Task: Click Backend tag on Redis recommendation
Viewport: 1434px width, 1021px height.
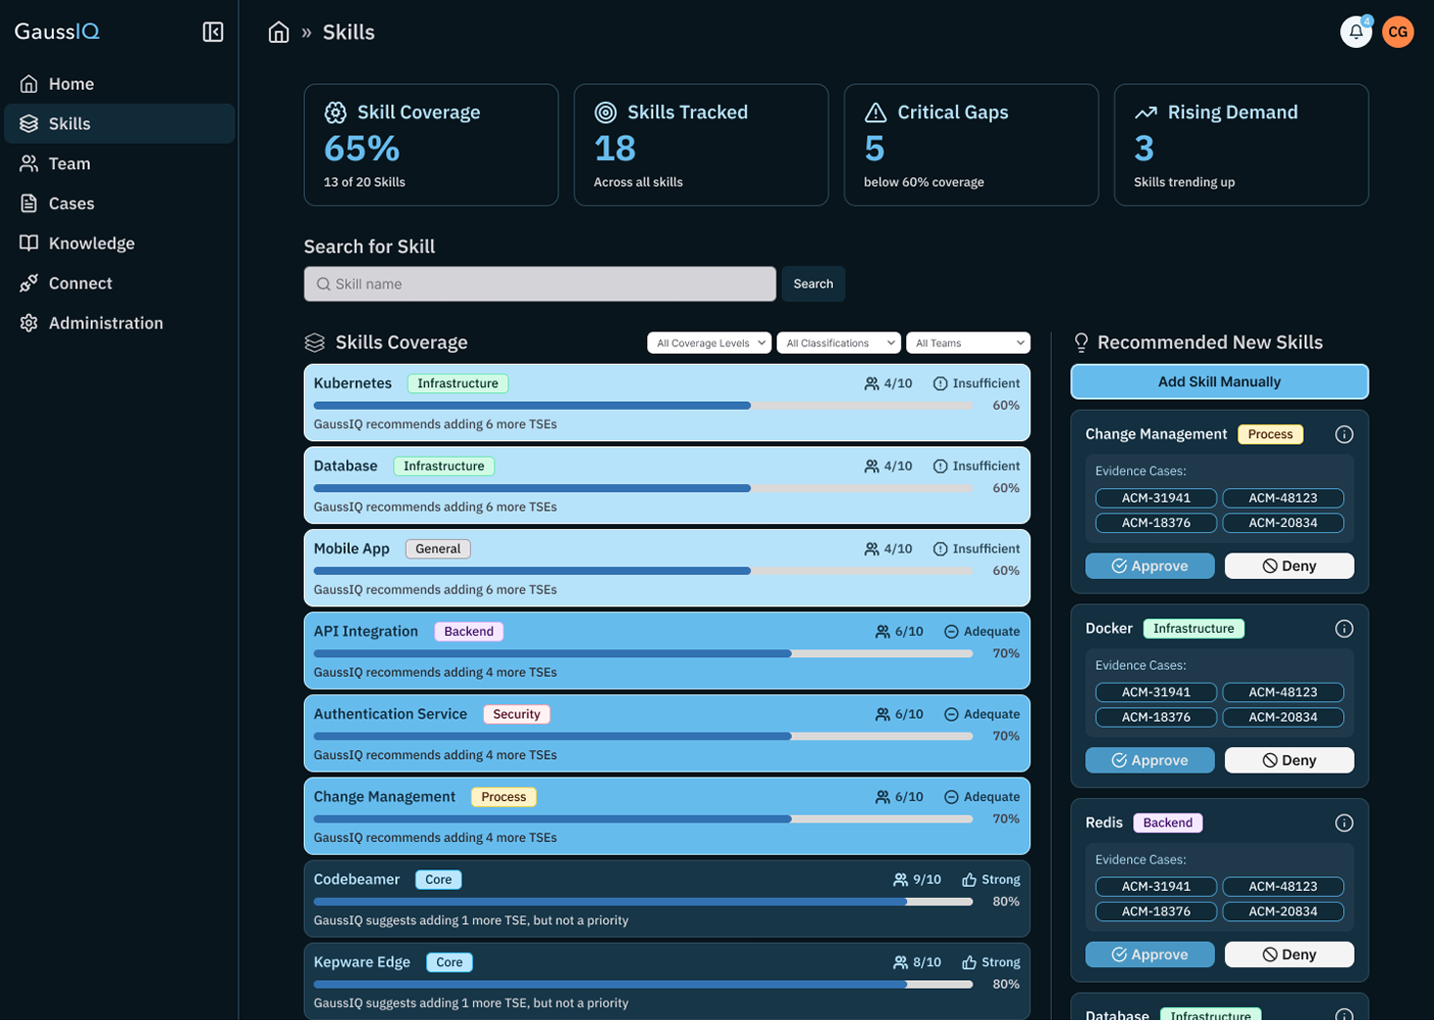Action: [x=1168, y=823]
